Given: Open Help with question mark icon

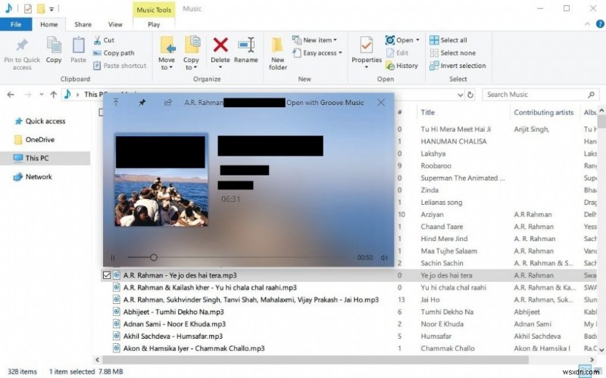Looking at the screenshot, I should [x=600, y=24].
